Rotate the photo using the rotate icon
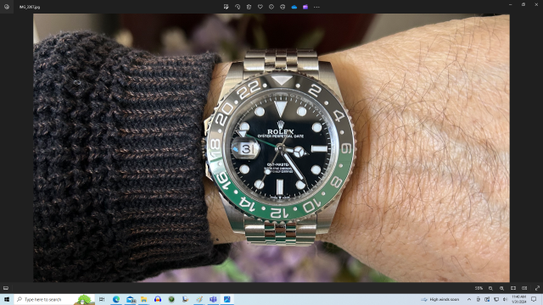The width and height of the screenshot is (543, 305). [238, 7]
